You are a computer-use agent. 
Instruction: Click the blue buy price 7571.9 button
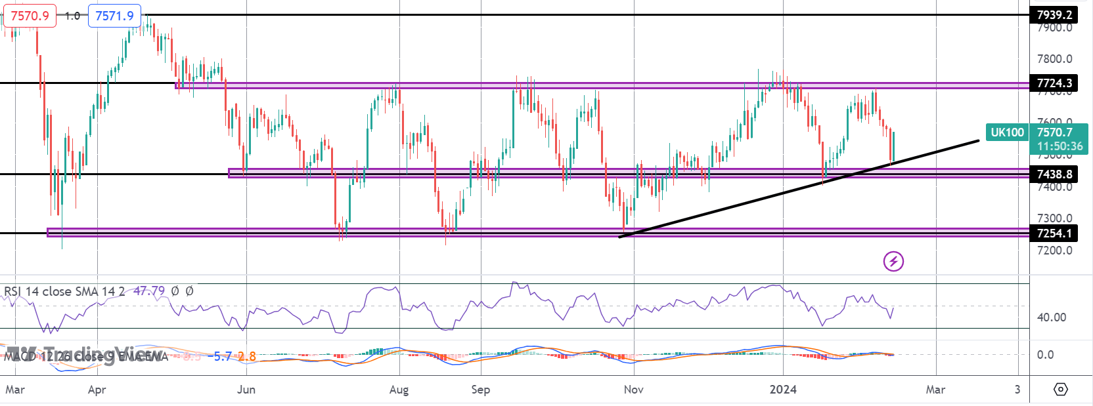tap(114, 15)
